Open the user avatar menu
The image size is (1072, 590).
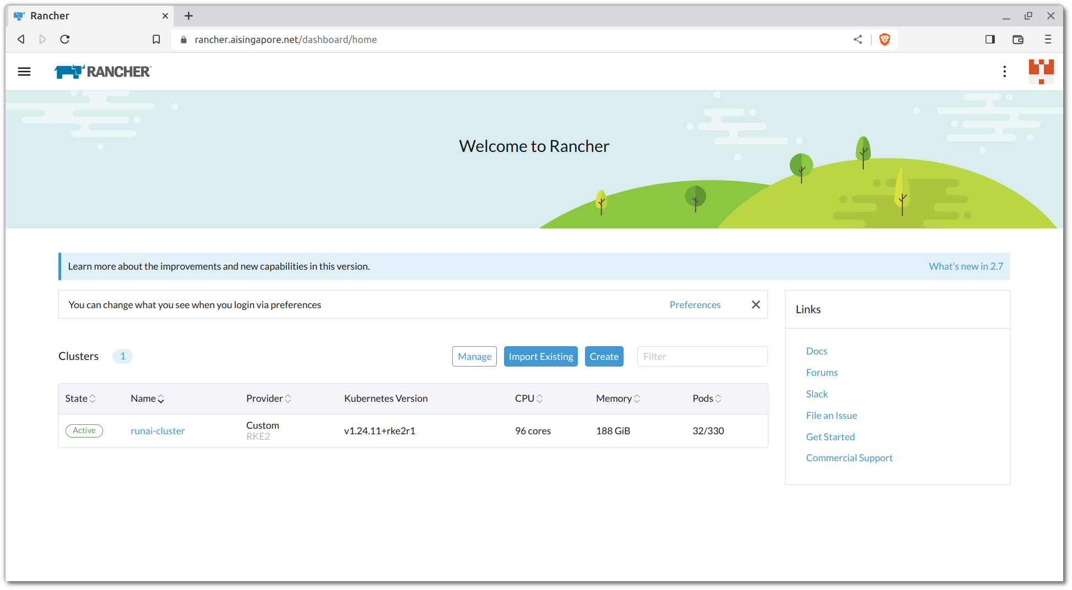[1041, 72]
